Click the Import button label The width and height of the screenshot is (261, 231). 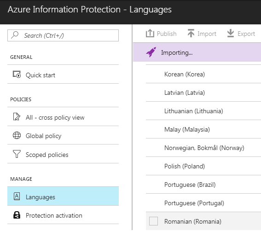(207, 34)
